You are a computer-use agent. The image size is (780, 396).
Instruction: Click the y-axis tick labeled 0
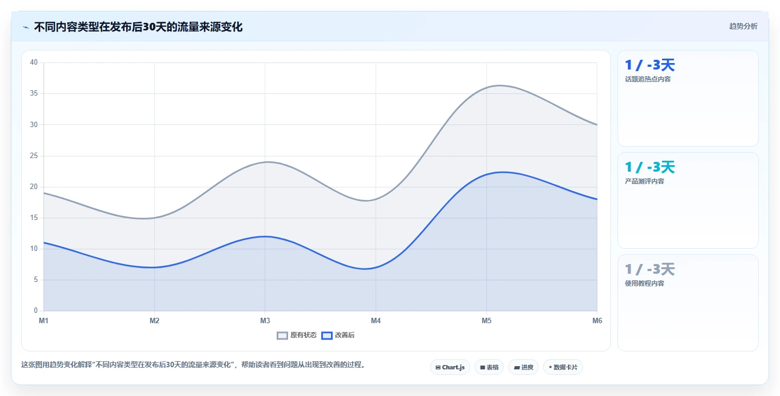tap(35, 311)
